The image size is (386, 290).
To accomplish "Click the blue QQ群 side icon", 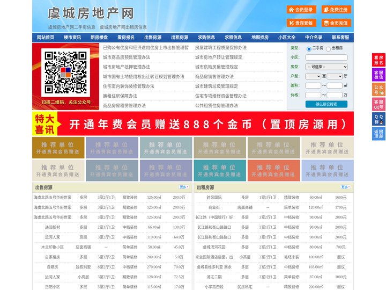I will click(x=378, y=119).
